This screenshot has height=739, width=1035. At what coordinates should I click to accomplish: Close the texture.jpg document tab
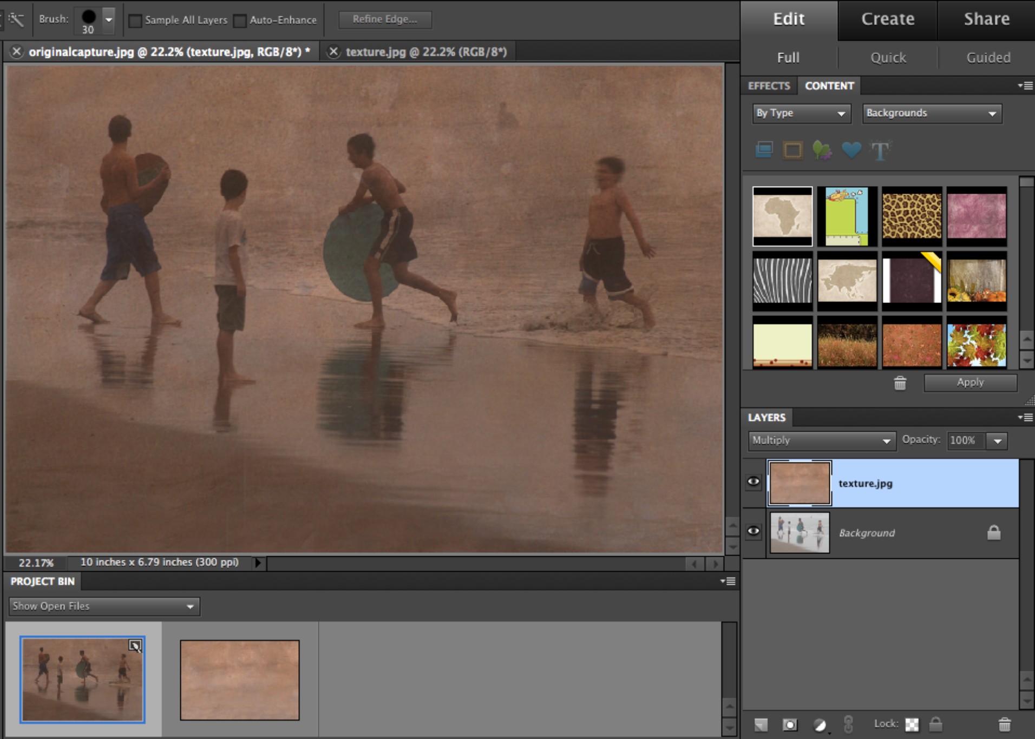[x=333, y=52]
